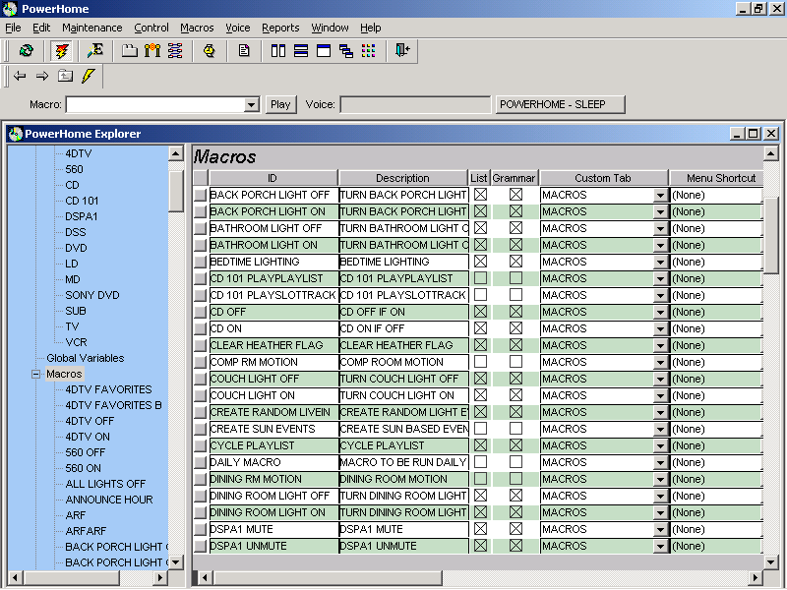Uncheck List for CD OFF macro
787x590 pixels.
point(480,312)
